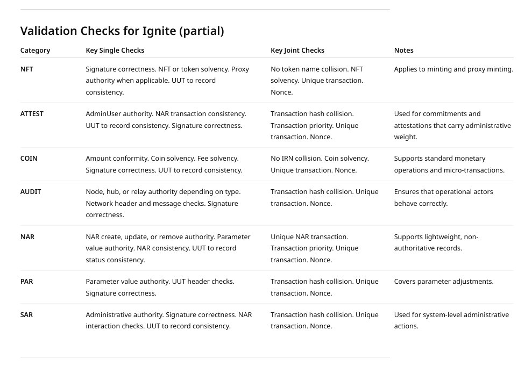Click the 'Used for system-level administrative actions' note

[x=451, y=320]
